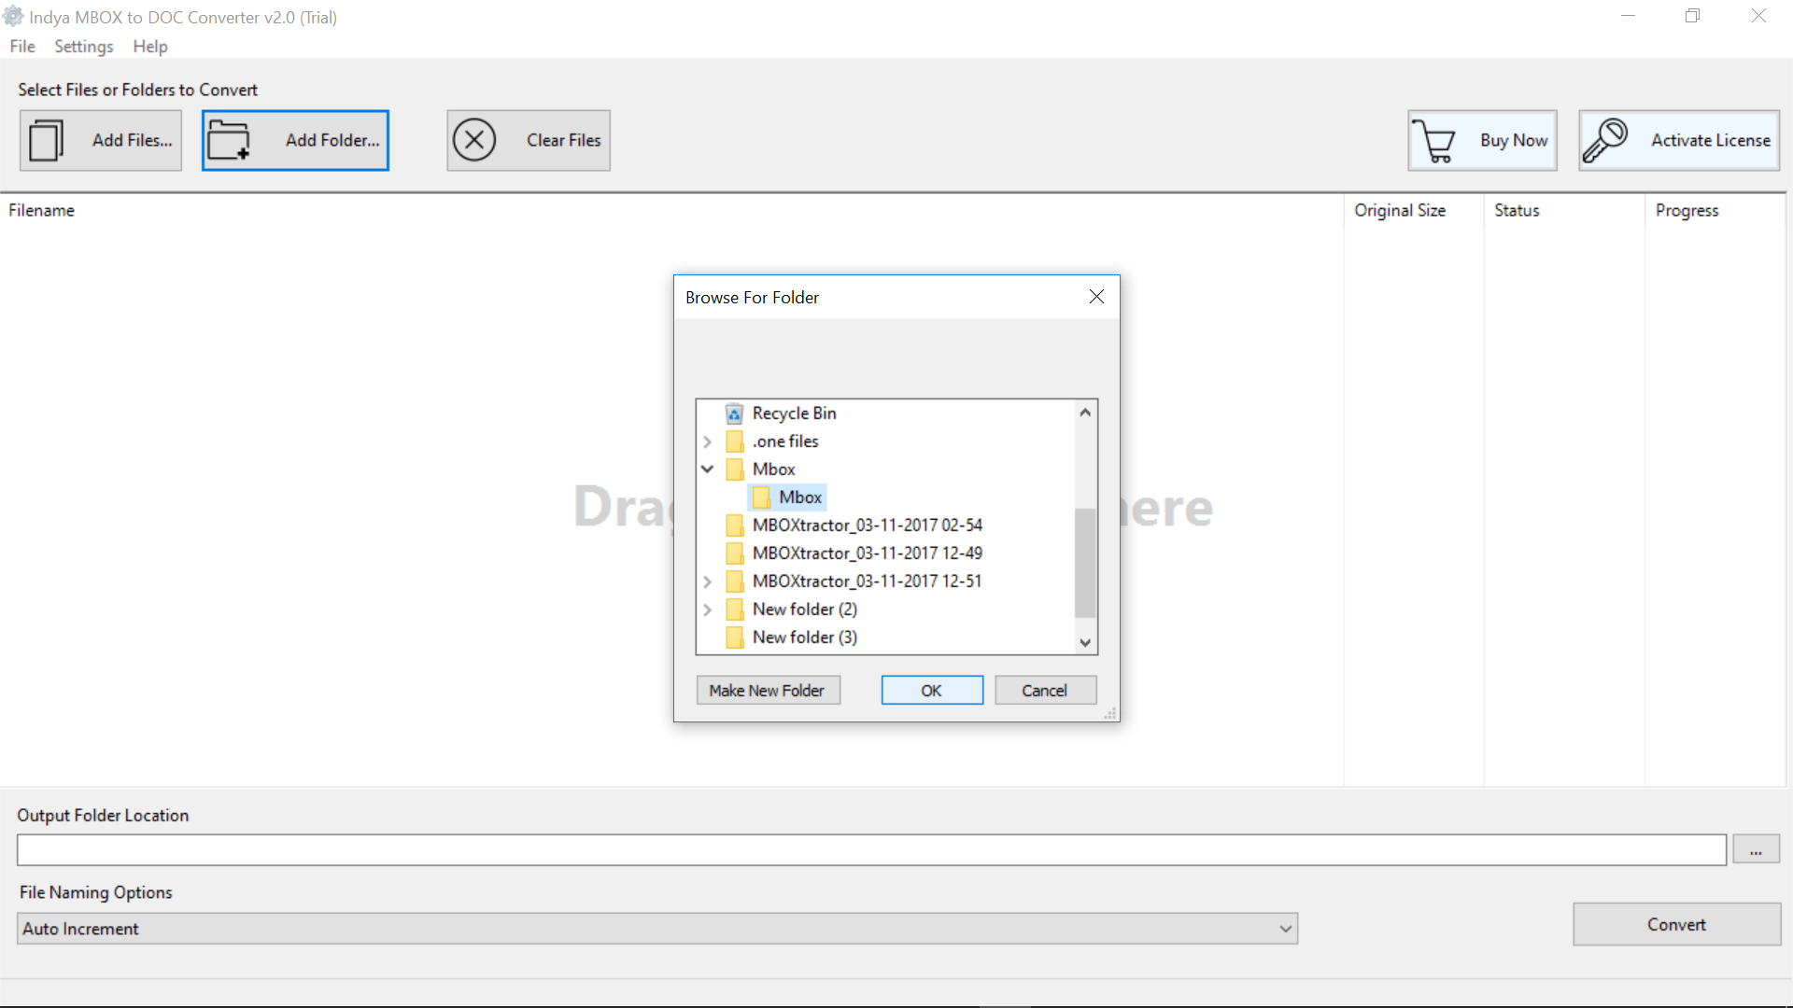The width and height of the screenshot is (1793, 1008).
Task: Open the Settings menu
Action: pos(84,47)
